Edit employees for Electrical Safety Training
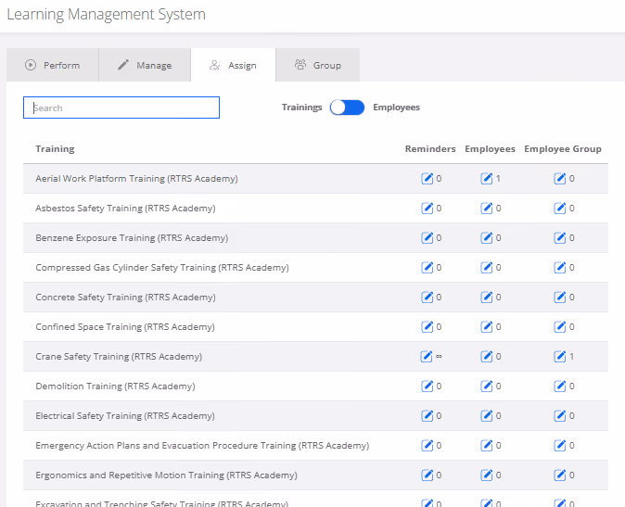This screenshot has width=625, height=507. click(x=486, y=416)
